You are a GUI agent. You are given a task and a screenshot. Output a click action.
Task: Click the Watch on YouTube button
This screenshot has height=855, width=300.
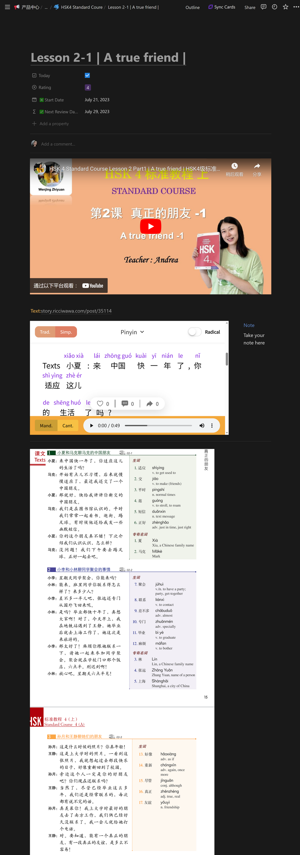(x=69, y=285)
